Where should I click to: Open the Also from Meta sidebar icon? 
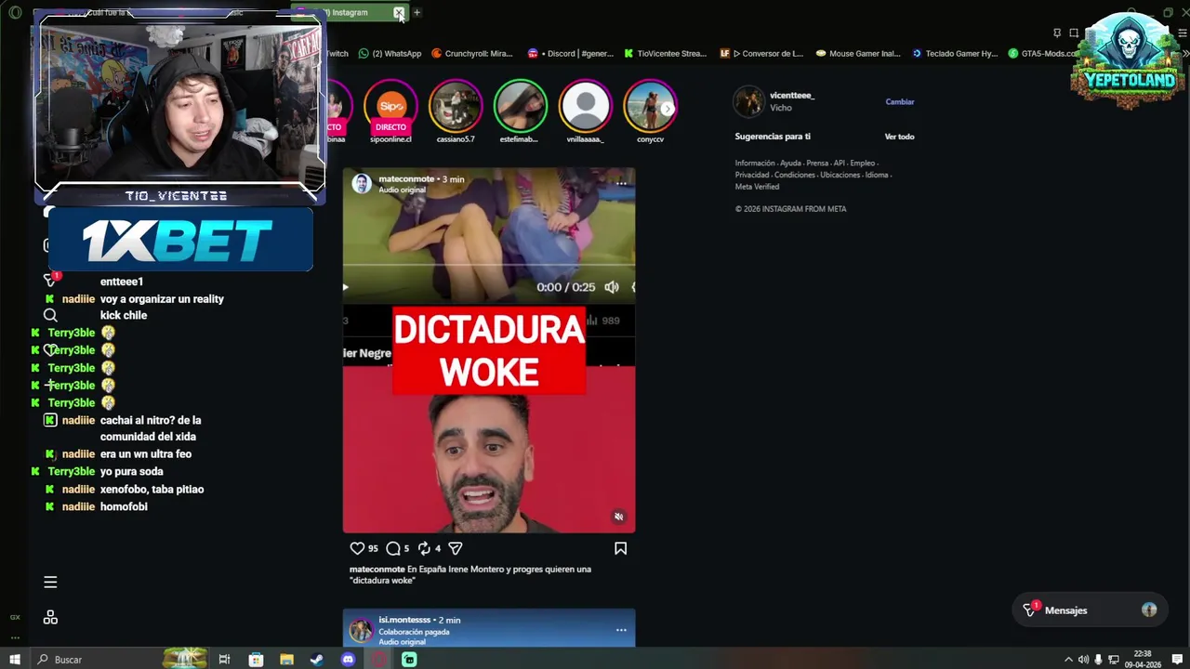[x=50, y=617]
